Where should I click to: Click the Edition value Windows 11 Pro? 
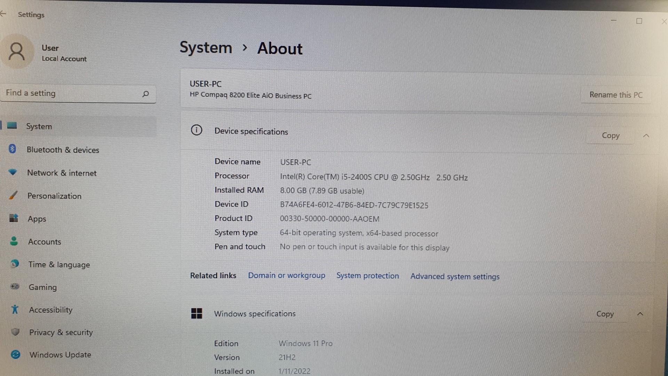305,343
